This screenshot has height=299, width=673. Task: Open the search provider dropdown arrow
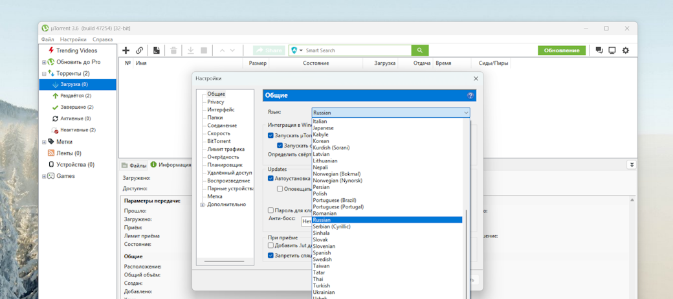click(301, 50)
